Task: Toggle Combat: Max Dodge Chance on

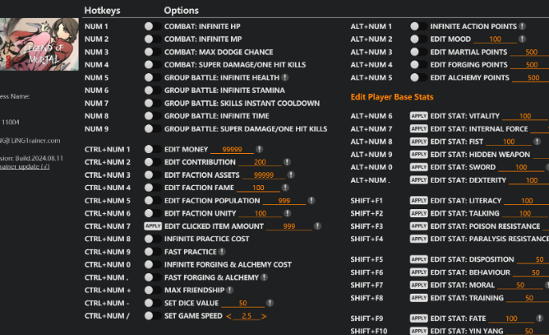Action: [x=149, y=52]
